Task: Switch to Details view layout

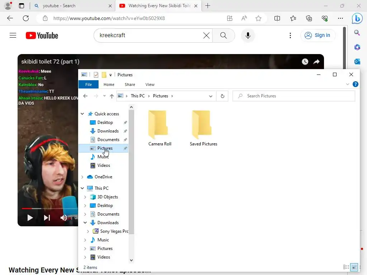Action: 346,267
